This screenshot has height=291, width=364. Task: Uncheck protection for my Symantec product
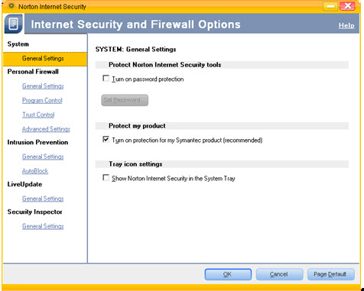pyautogui.click(x=106, y=139)
